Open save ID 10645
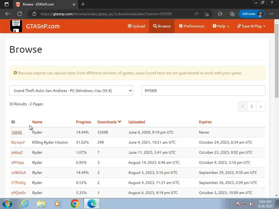This screenshot has width=279, height=209. [17, 132]
